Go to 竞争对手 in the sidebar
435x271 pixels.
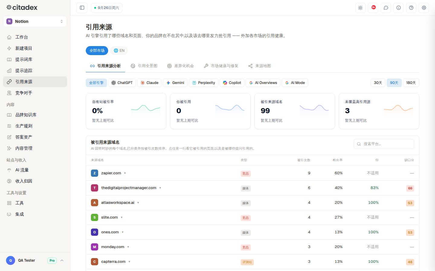click(35, 93)
